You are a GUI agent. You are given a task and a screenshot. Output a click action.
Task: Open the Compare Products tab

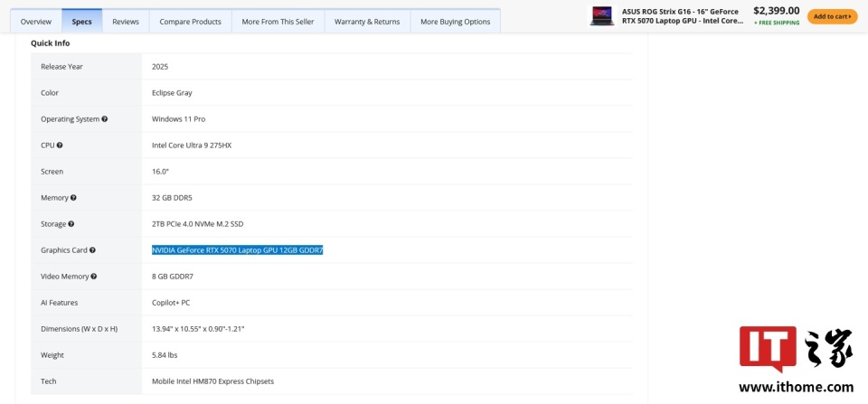coord(191,22)
